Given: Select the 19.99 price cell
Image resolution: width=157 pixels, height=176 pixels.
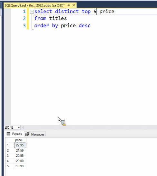Looking at the screenshot, I should 20,166.
